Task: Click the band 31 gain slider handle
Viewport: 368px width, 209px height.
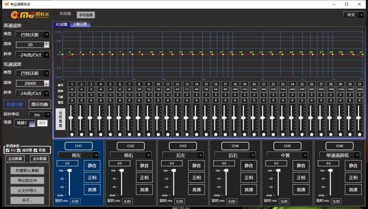Action: [359, 118]
